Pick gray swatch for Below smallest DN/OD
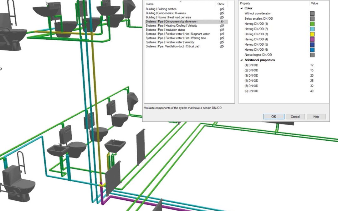Image resolution: width=338 pixels, height=211 pixels. coord(312,19)
